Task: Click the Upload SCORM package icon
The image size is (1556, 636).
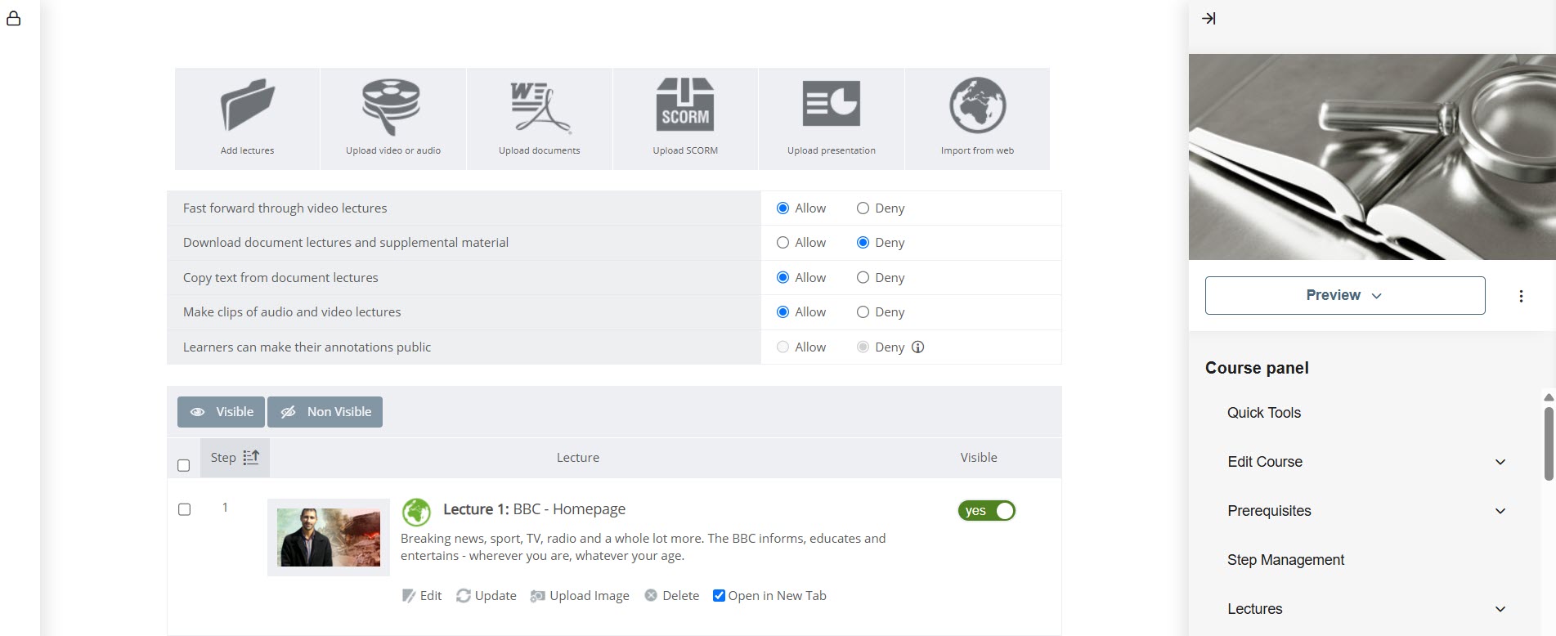Action: (x=684, y=105)
